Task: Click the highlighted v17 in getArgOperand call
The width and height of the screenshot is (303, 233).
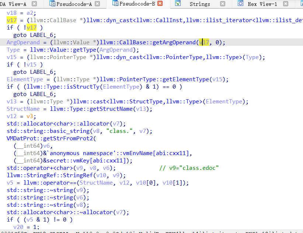Action: (204, 42)
